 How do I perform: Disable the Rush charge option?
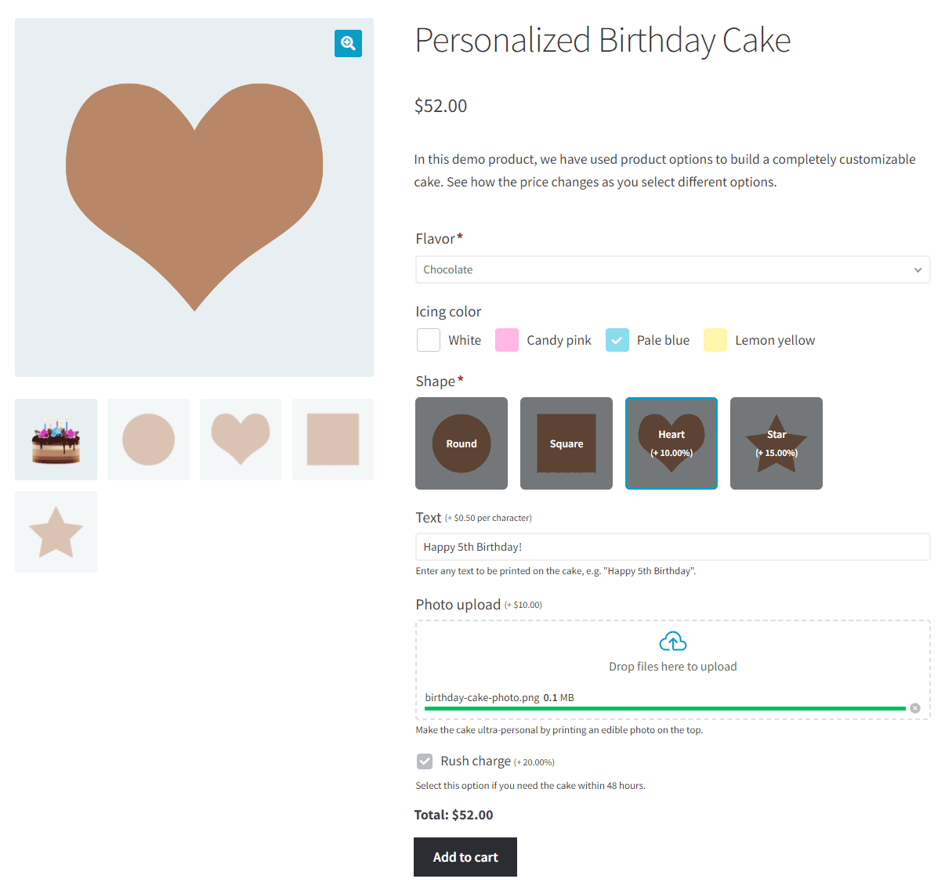click(x=424, y=761)
